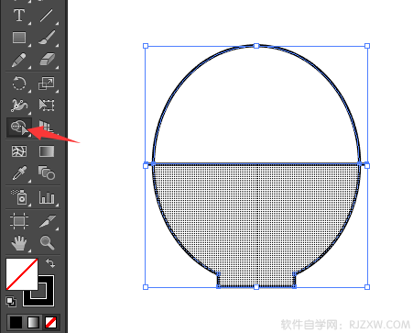Select the Rotate tool
The image size is (413, 333).
pos(19,83)
